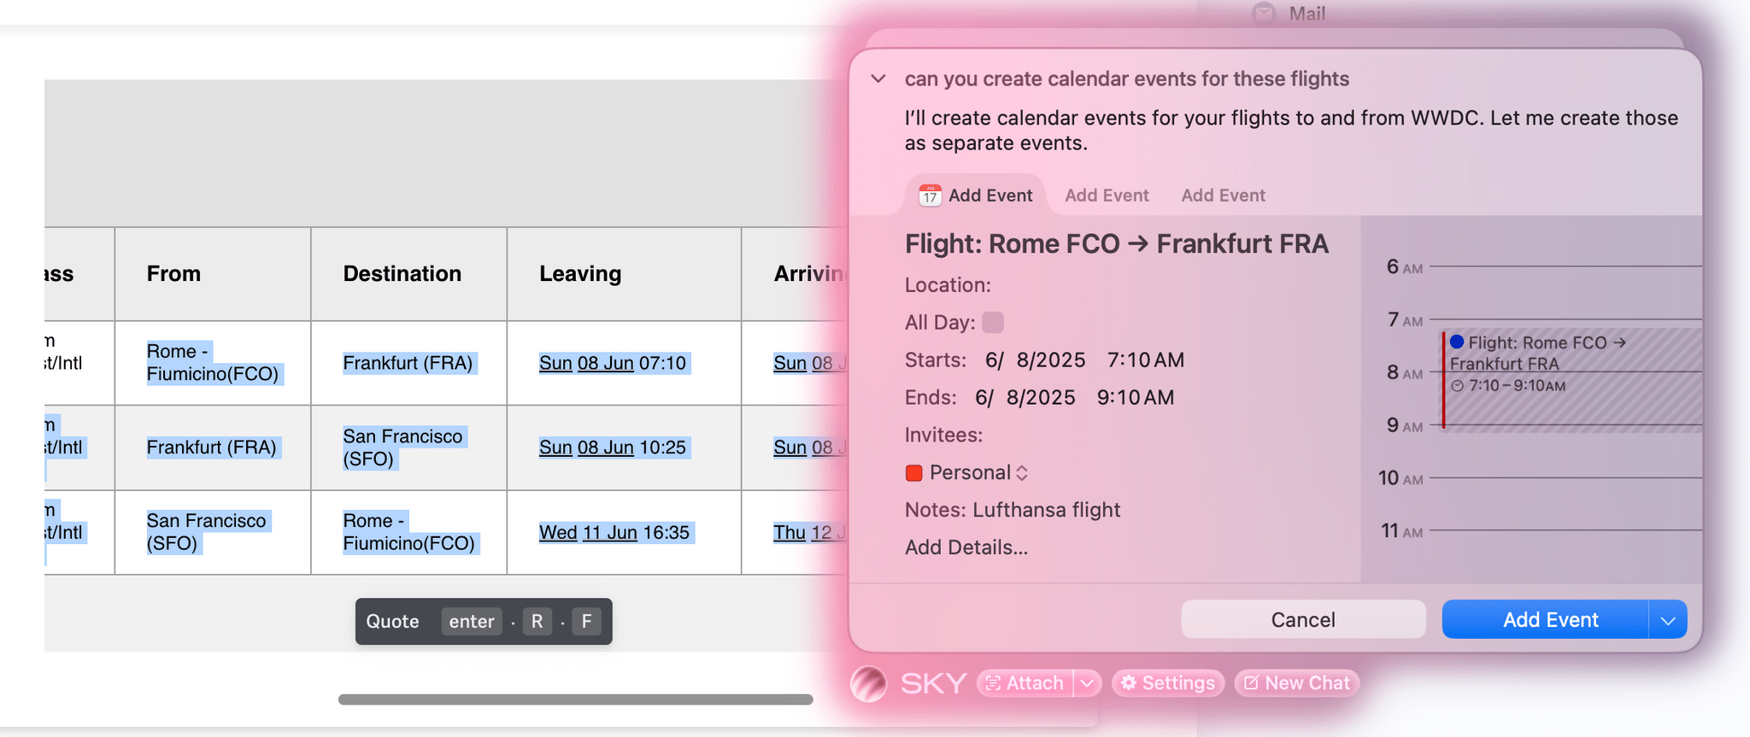This screenshot has height=737, width=1750.
Task: Click the Cancel button
Action: pos(1303,620)
